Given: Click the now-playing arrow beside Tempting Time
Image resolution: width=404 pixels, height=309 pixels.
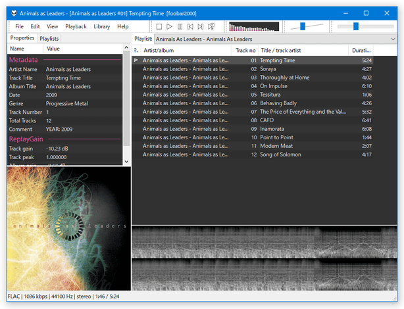Looking at the screenshot, I should [x=136, y=60].
